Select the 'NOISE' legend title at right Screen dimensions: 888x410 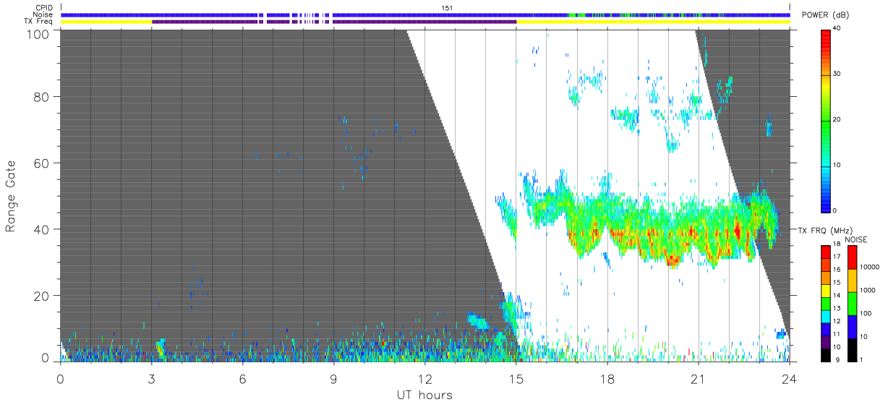[856, 239]
